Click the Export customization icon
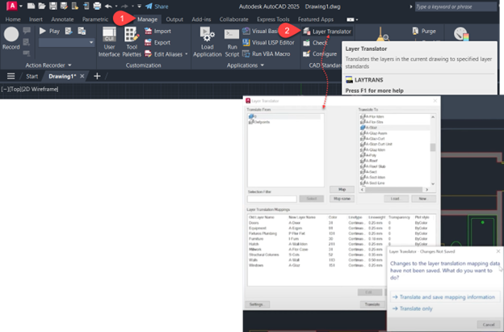The height and width of the screenshot is (332, 504). point(148,43)
